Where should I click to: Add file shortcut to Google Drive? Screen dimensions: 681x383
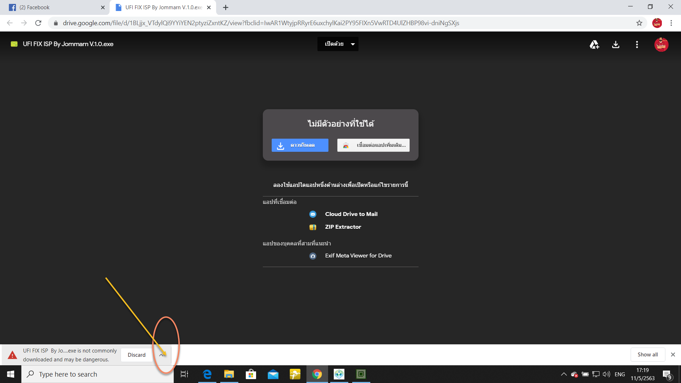594,44
